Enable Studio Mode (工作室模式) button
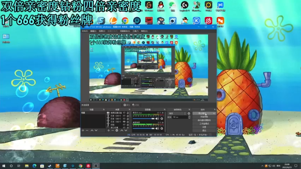This screenshot has height=169, width=301. [x=204, y=124]
